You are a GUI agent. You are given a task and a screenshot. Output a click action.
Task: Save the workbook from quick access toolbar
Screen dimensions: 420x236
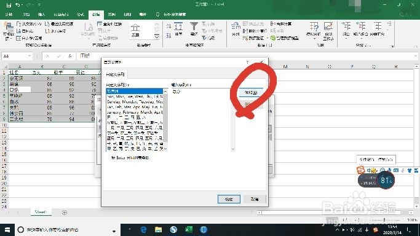(9, 5)
